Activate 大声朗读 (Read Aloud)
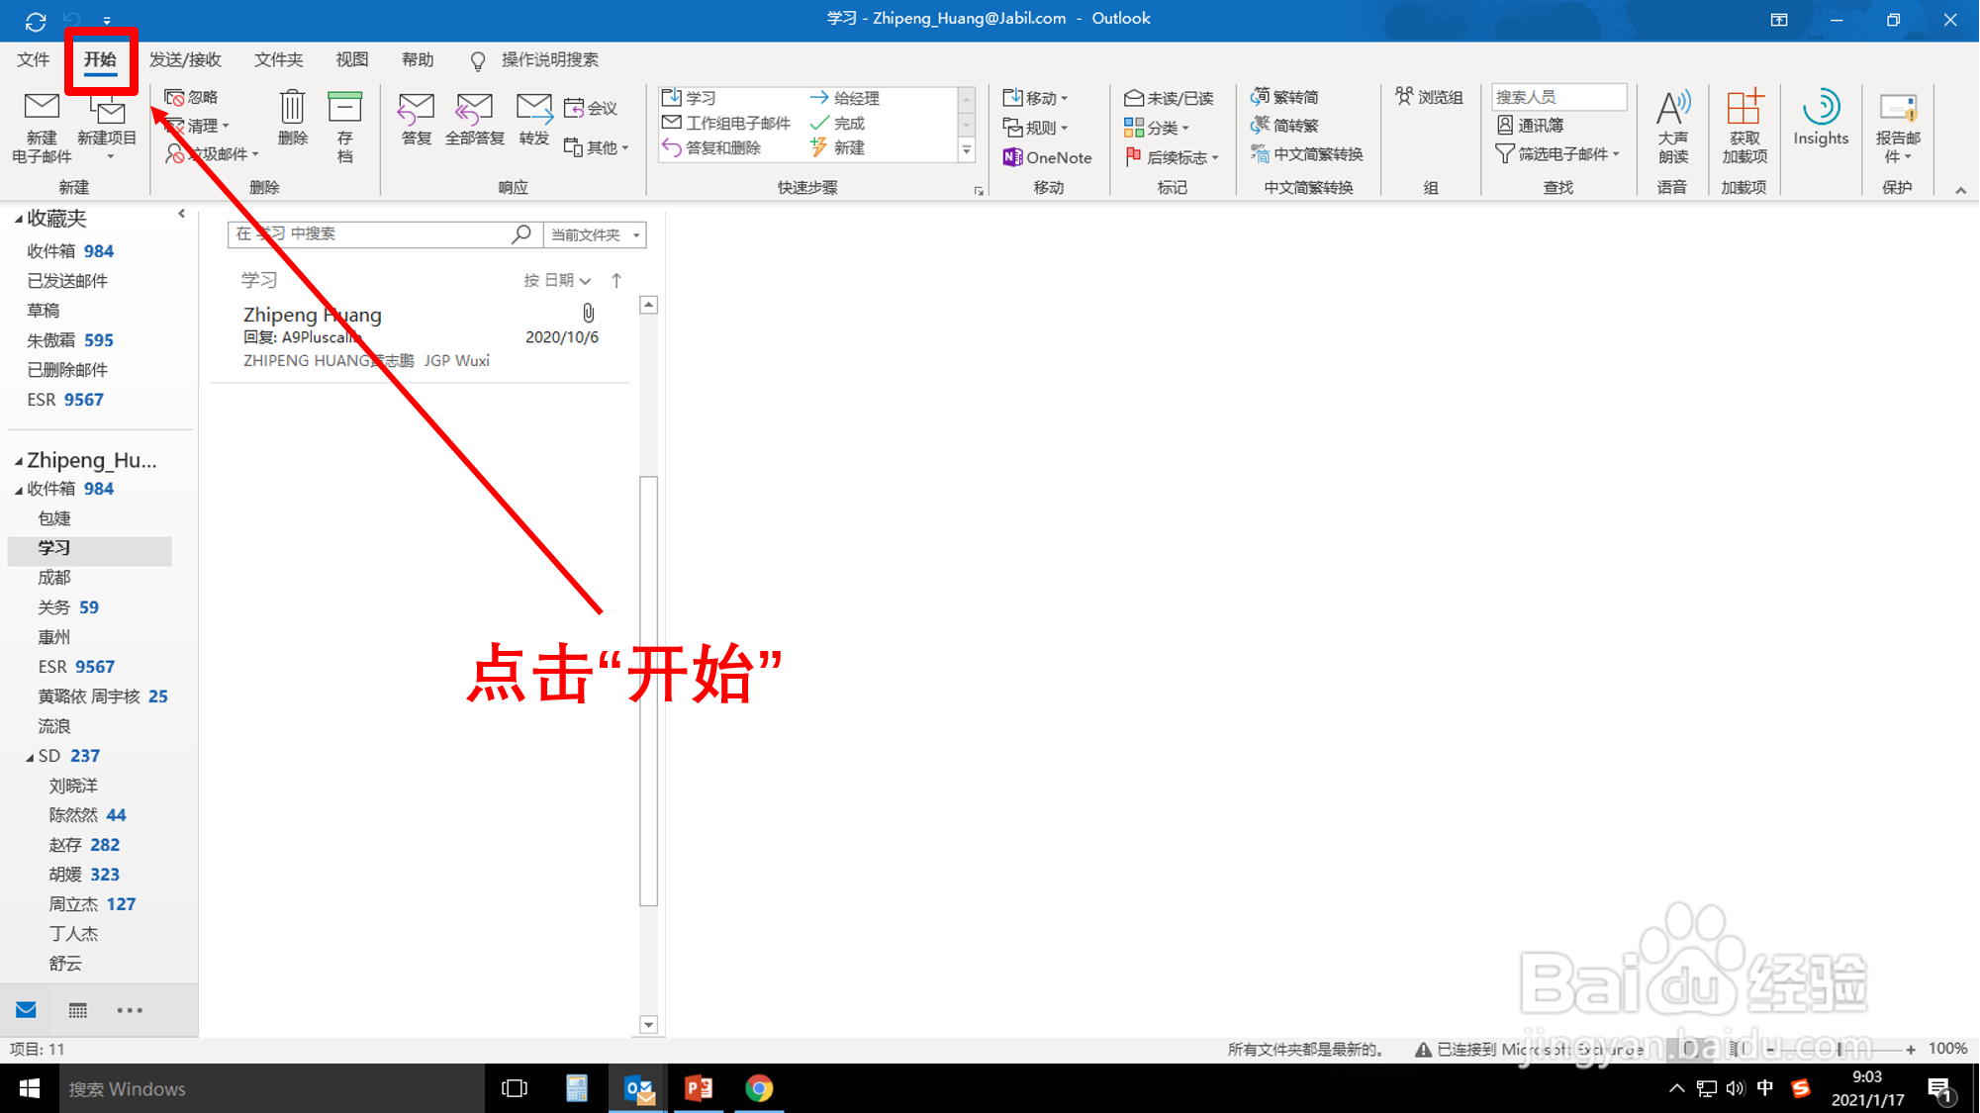Image resolution: width=1980 pixels, height=1113 pixels. click(1673, 127)
